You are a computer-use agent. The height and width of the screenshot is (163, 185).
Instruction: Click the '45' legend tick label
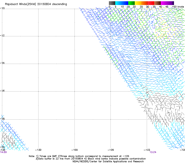(167, 7)
